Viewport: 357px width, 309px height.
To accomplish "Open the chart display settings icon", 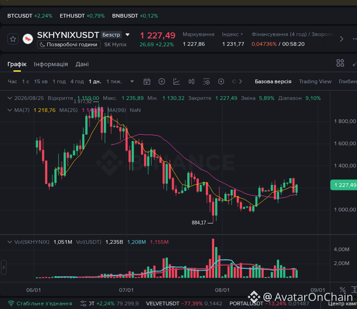I will 206,81.
